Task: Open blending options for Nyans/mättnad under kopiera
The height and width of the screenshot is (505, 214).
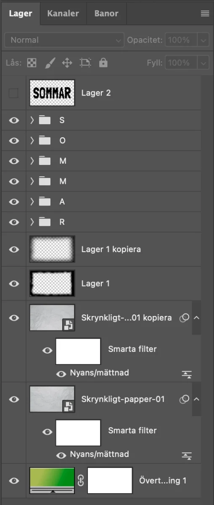Action: (x=187, y=374)
